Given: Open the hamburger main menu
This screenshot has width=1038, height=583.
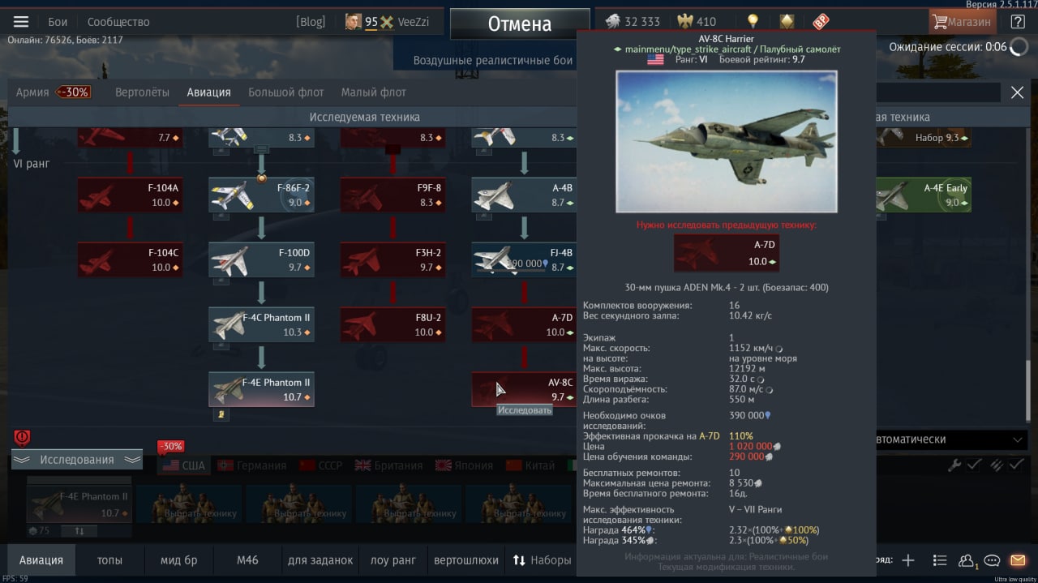Looking at the screenshot, I should pos(21,22).
